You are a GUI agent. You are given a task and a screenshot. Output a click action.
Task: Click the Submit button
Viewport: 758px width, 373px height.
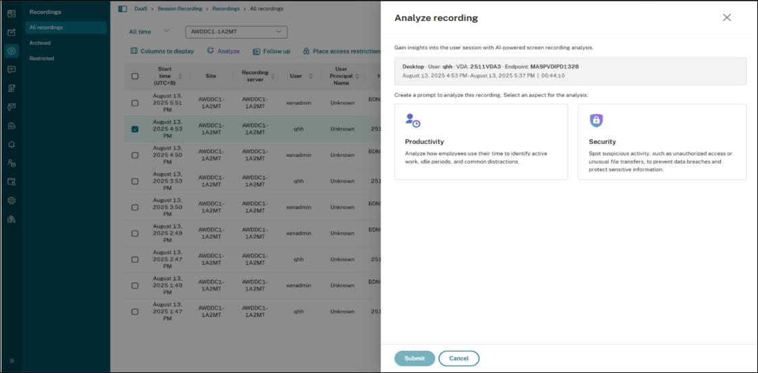[x=414, y=358]
